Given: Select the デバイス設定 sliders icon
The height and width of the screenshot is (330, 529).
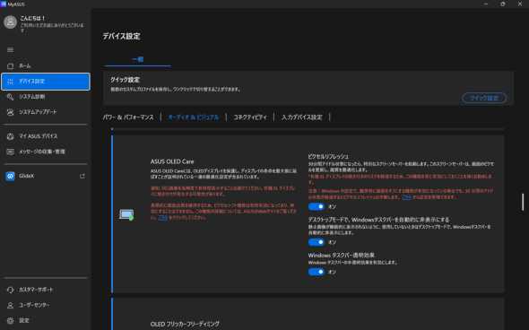Looking at the screenshot, I should click(x=10, y=82).
